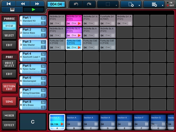Mute Part 8 80's Brass
The image size is (176, 132).
click(43, 102)
